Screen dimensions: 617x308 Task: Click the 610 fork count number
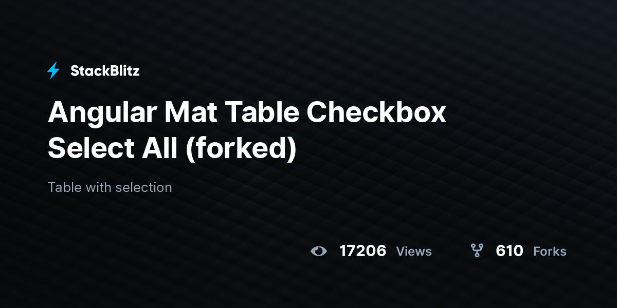pos(510,251)
